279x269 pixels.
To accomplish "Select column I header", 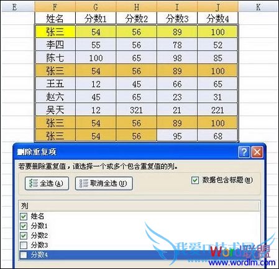I will pos(177,7).
